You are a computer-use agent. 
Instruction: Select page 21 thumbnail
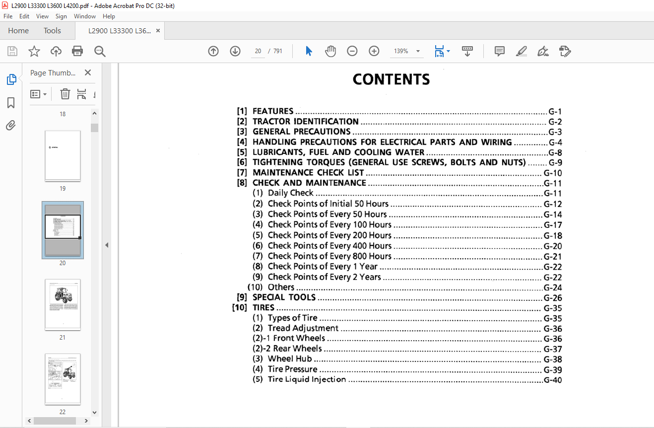63,305
